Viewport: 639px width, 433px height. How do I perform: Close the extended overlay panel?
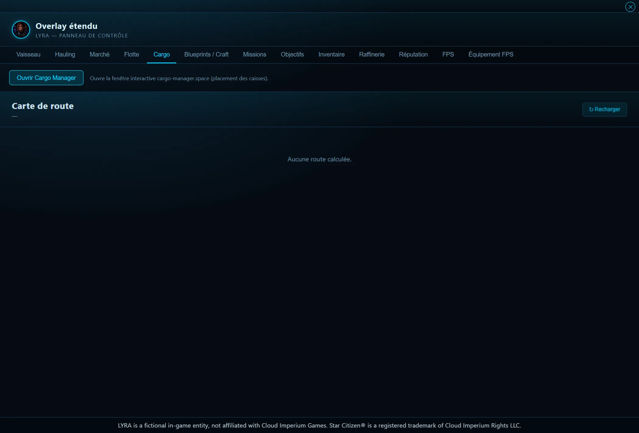tap(630, 7)
